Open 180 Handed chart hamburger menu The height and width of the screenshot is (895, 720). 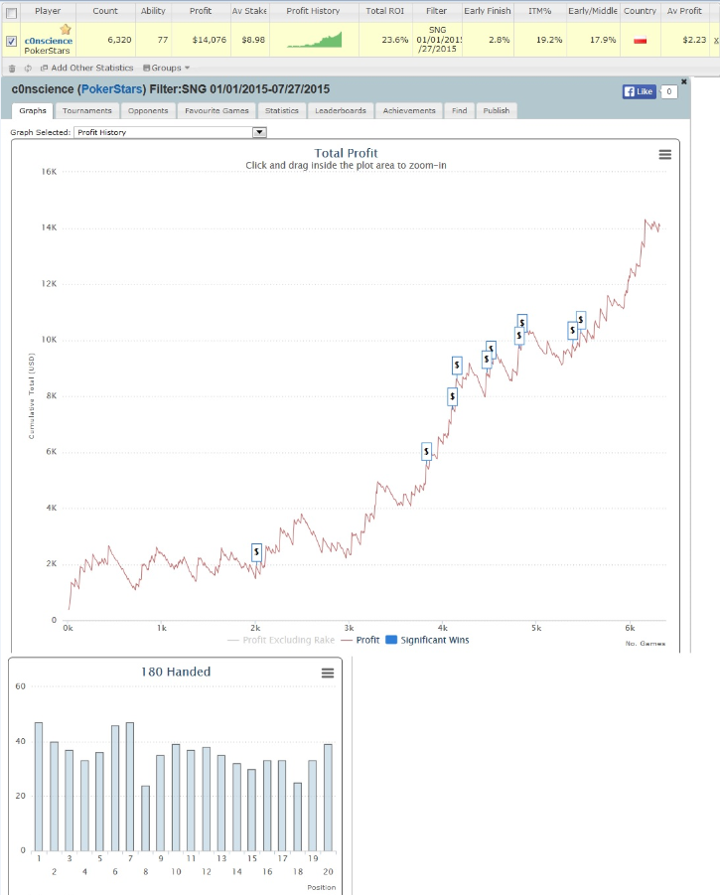point(328,672)
